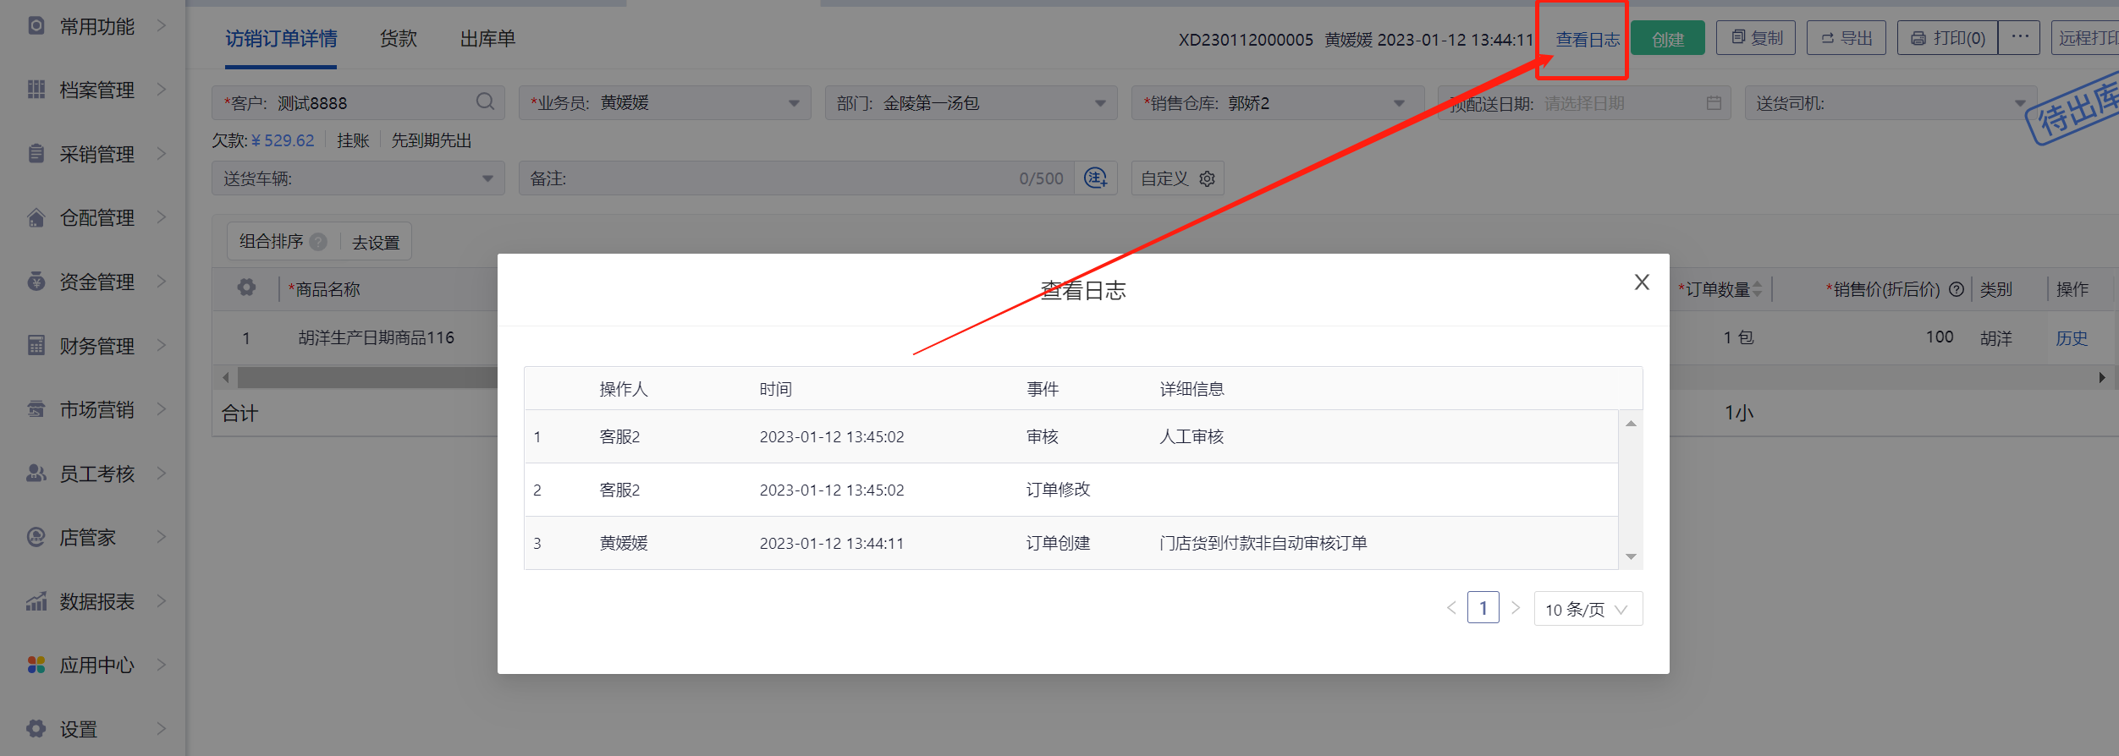Click the 去设置 link

[x=376, y=243]
